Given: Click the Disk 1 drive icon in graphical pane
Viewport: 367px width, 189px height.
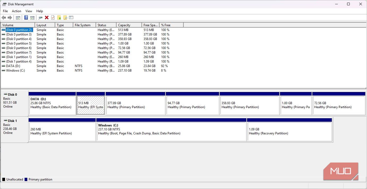Looking at the screenshot, I should tap(5, 121).
